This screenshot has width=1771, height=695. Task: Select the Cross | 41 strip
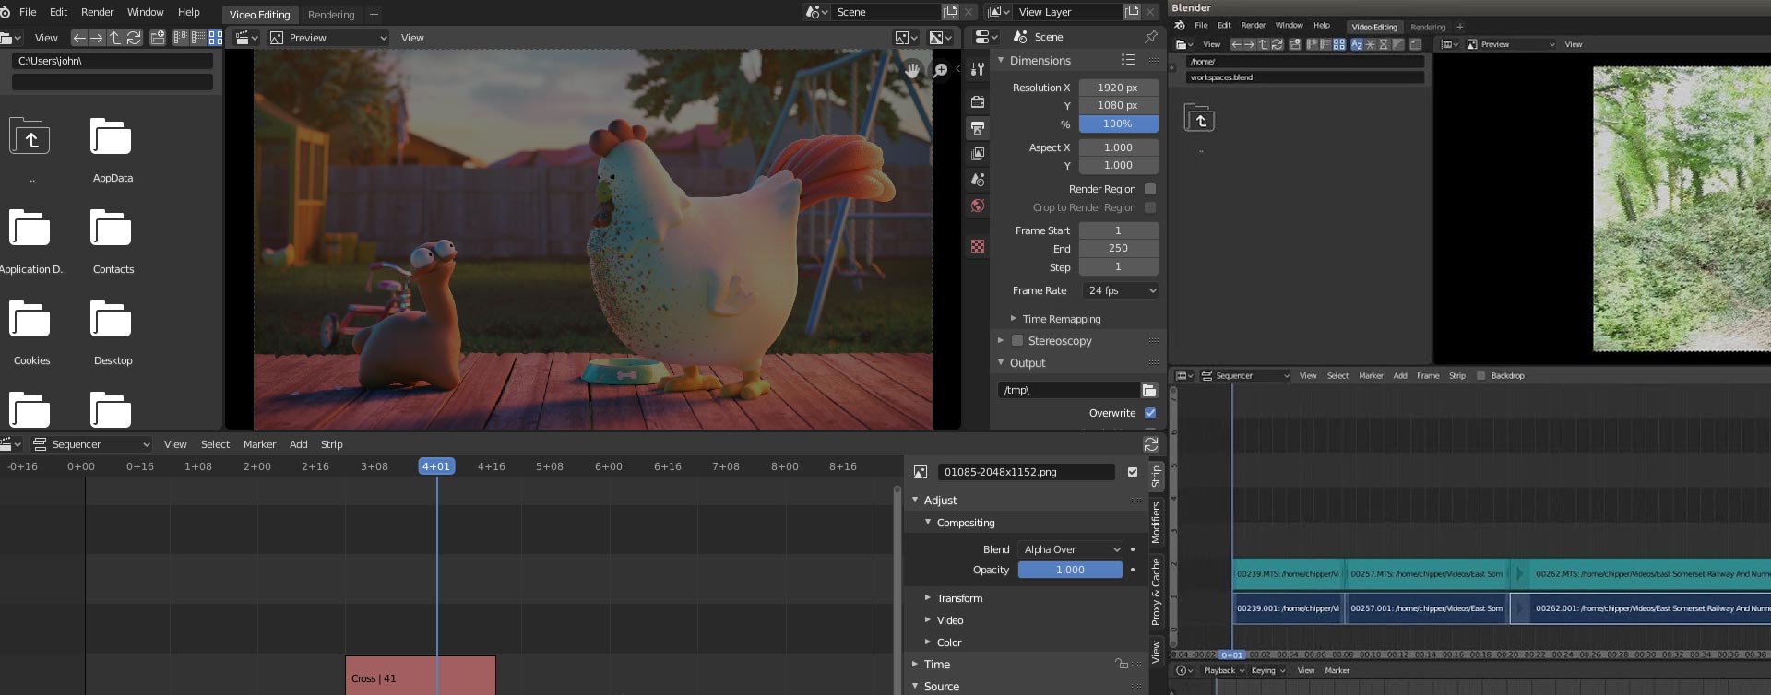420,676
